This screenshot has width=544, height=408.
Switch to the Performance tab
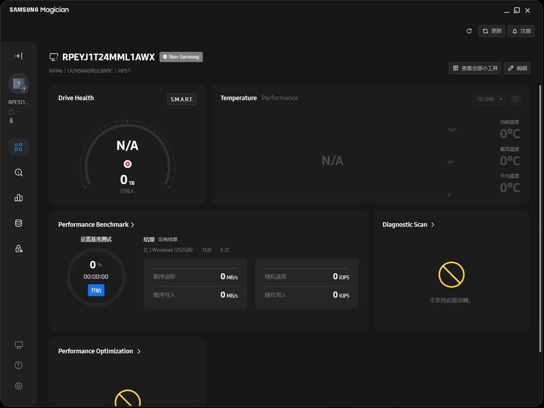click(280, 98)
